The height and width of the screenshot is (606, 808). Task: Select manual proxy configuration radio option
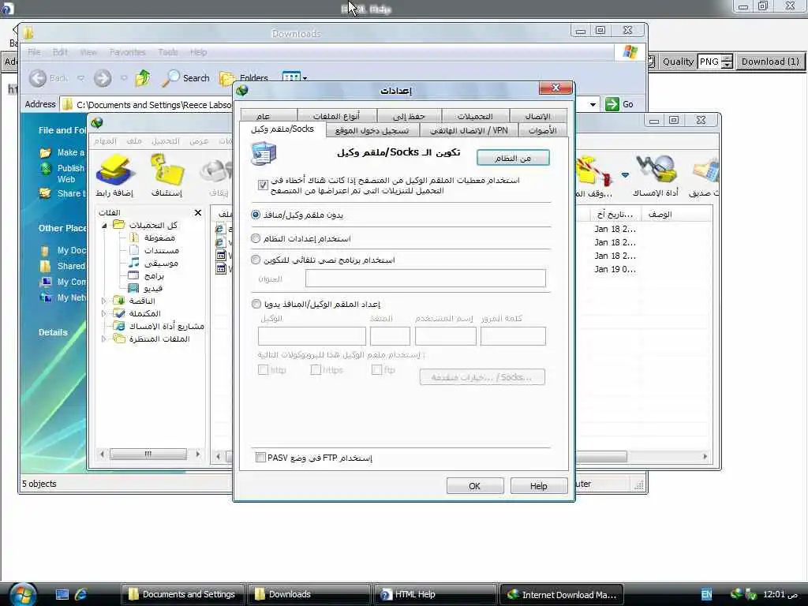pyautogui.click(x=256, y=304)
